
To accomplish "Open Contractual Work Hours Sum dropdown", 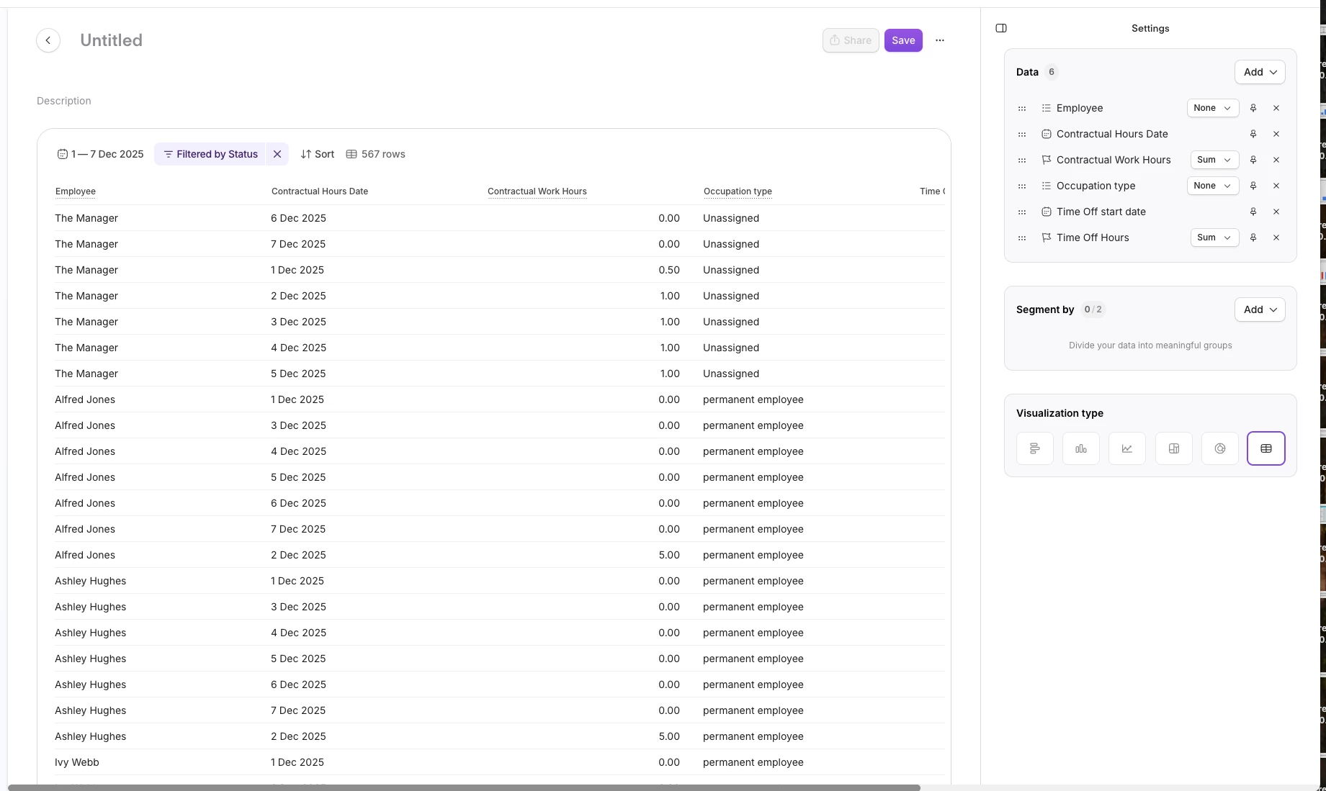I will [x=1214, y=160].
